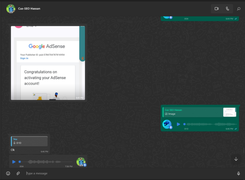245x180 pixels.
Task: Click the forward icon beside AdSense image
Action: 83,58
